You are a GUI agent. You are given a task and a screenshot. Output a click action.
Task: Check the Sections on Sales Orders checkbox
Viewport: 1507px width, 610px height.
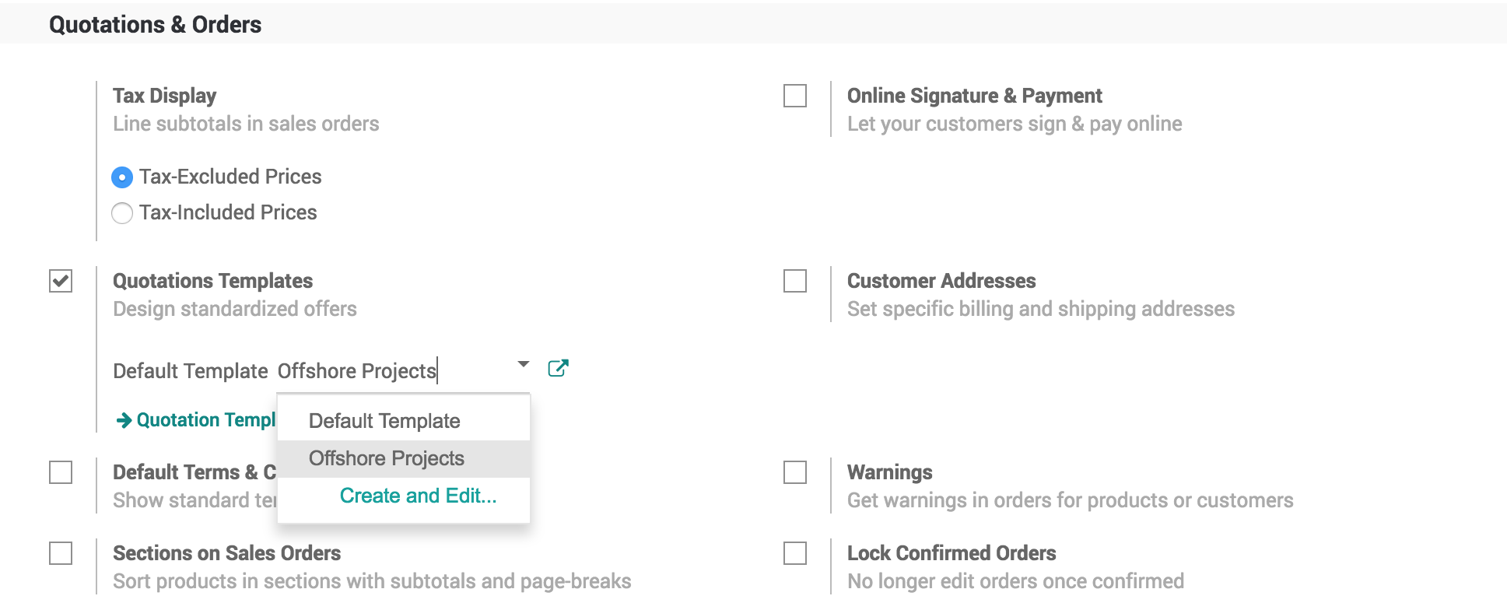[61, 553]
